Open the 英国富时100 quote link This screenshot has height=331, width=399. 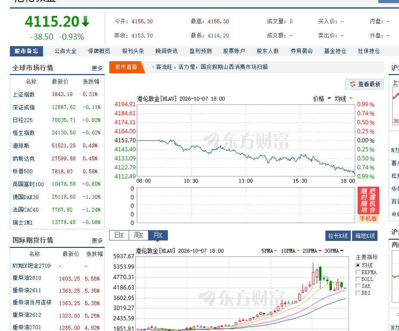28,184
